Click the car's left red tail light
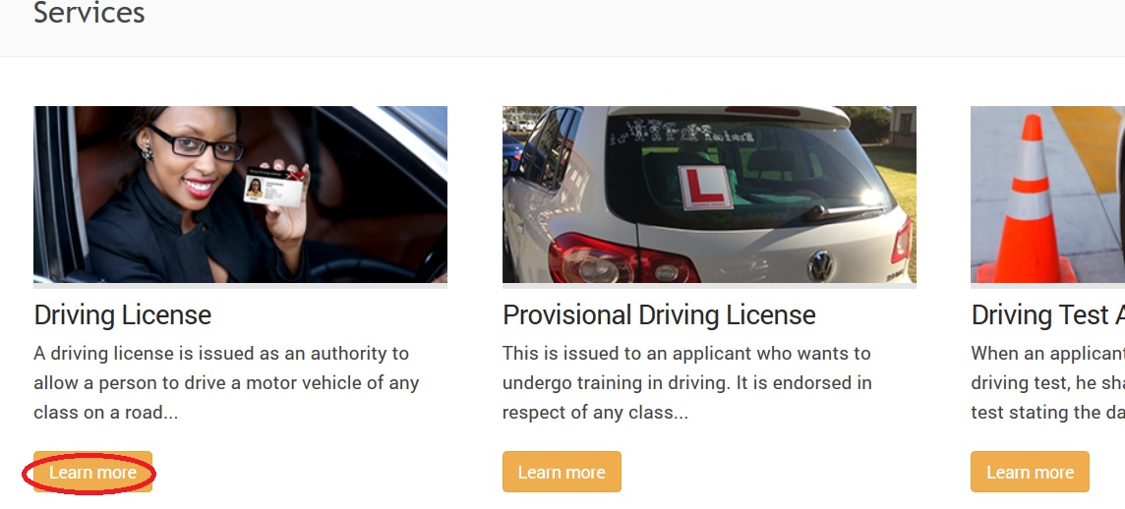This screenshot has height=509, width=1125. (x=622, y=259)
